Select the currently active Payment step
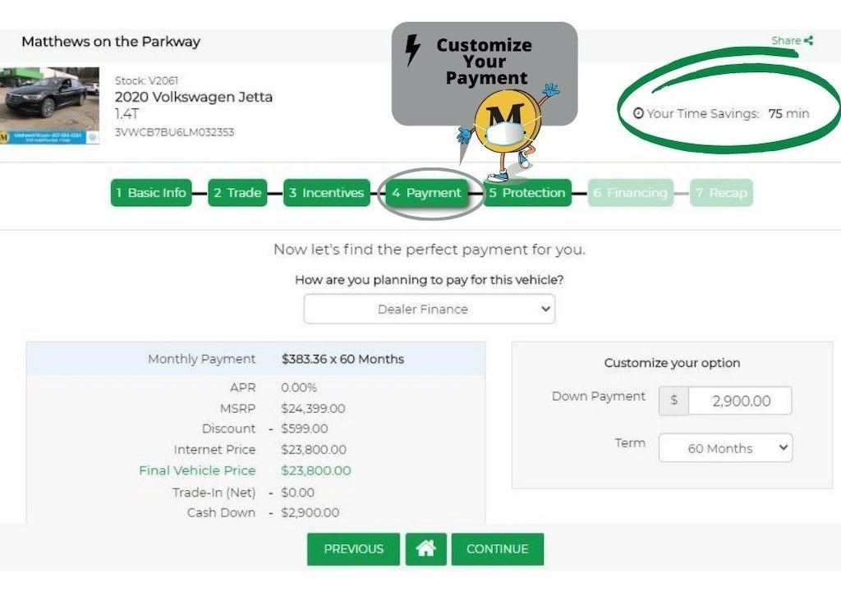The height and width of the screenshot is (596, 841). 428,193
